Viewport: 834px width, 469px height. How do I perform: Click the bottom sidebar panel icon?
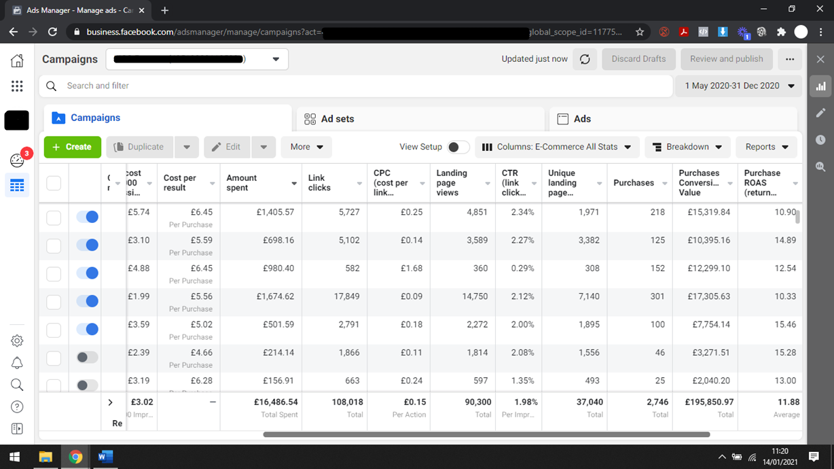click(x=17, y=429)
